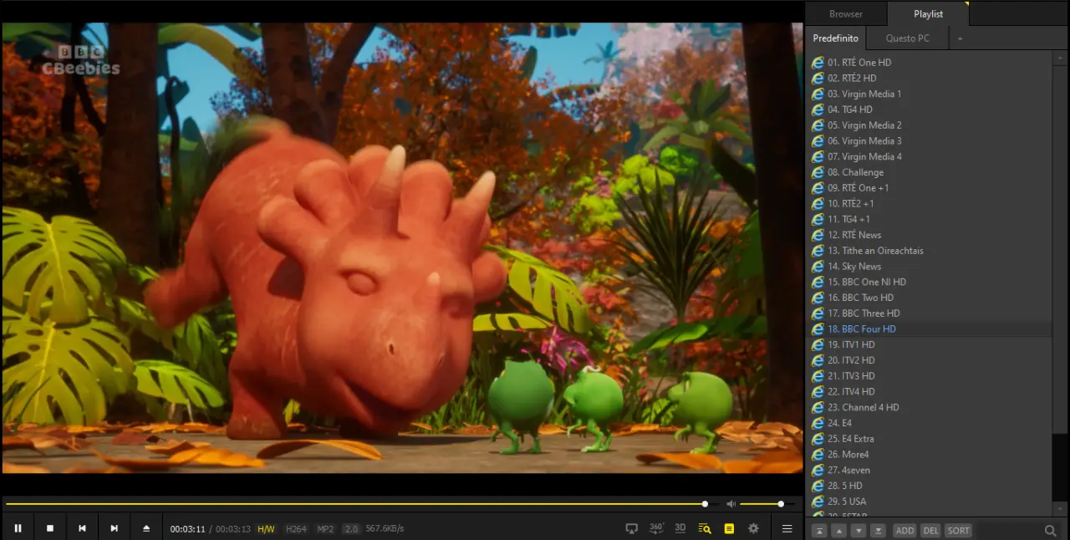
Task: Select 06. Virgin Media 3 entry
Action: [x=930, y=140]
